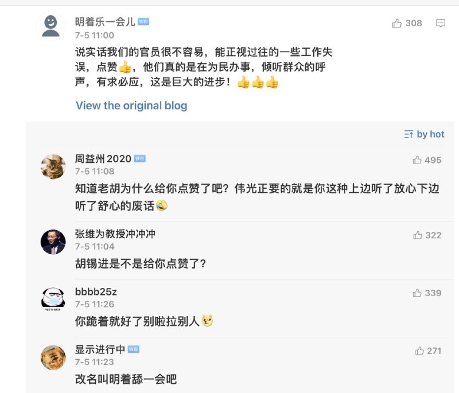Click the like icon next to 339

[x=417, y=293]
